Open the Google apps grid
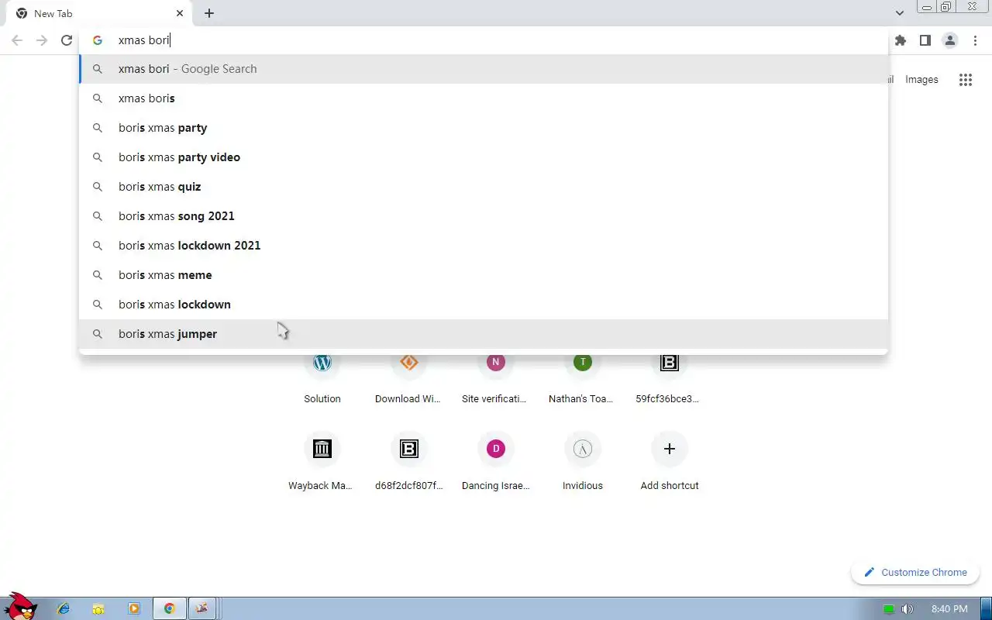The width and height of the screenshot is (992, 620). coord(965,80)
